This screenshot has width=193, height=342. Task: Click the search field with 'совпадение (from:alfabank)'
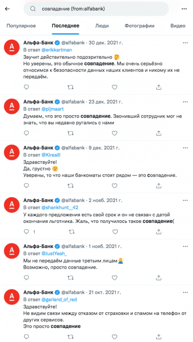click(x=96, y=9)
